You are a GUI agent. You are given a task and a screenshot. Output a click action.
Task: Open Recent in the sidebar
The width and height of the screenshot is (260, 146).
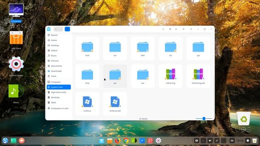coord(58,35)
